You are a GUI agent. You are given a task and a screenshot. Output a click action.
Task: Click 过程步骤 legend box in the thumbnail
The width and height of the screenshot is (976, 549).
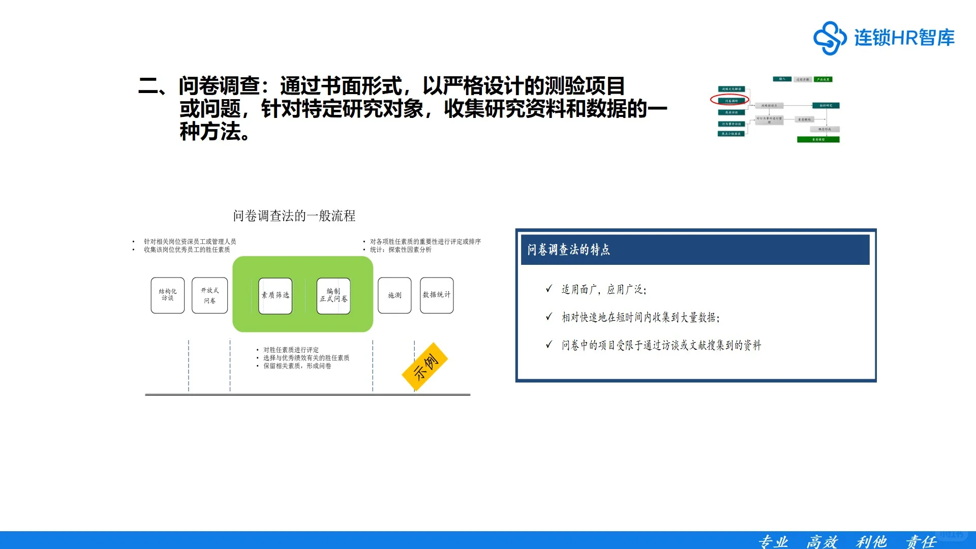coord(803,79)
